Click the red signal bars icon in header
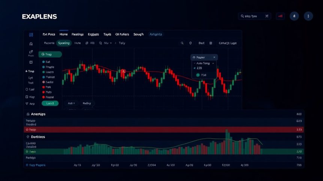The image size is (323, 181). pyautogui.click(x=280, y=16)
